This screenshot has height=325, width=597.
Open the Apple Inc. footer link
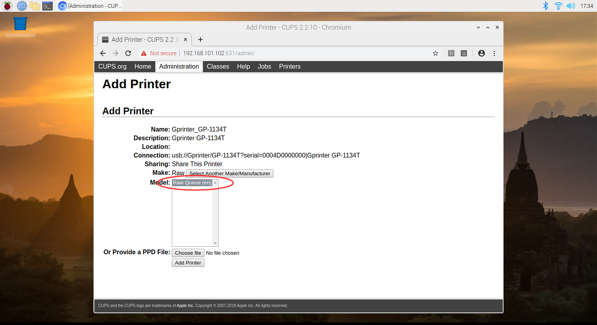185,306
